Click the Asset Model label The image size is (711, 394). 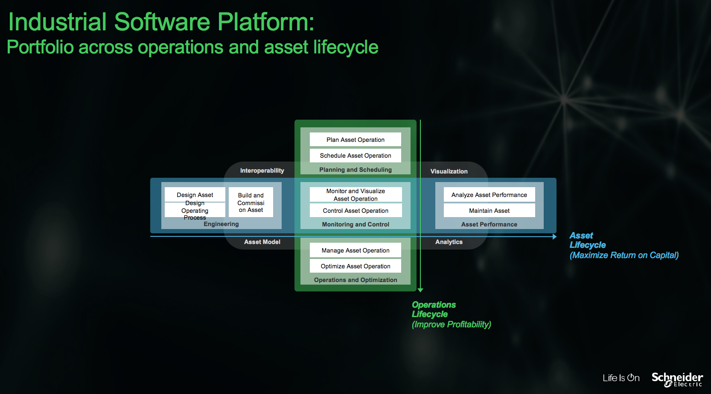(262, 242)
